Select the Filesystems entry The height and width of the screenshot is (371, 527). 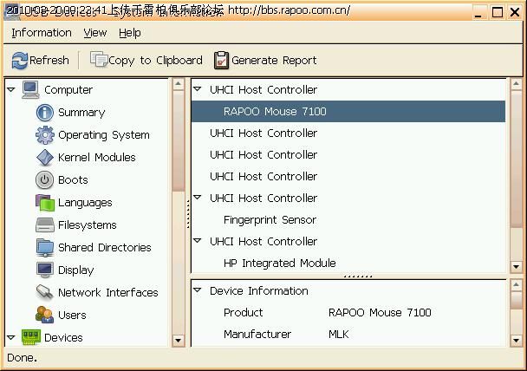(x=88, y=225)
